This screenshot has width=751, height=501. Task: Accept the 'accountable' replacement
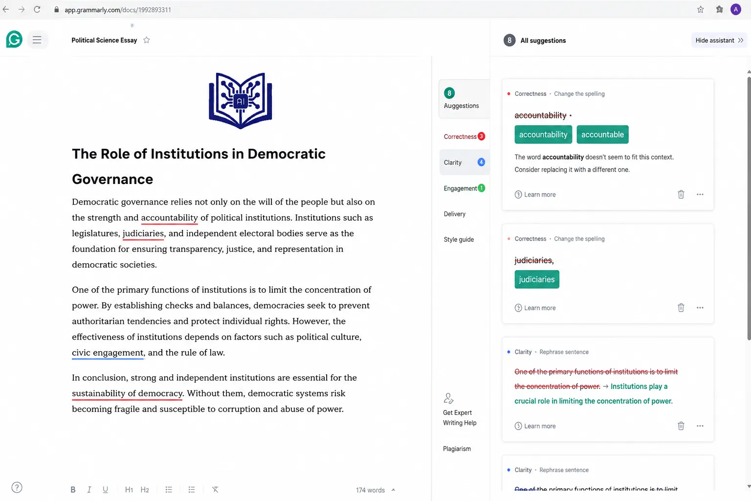pyautogui.click(x=602, y=135)
